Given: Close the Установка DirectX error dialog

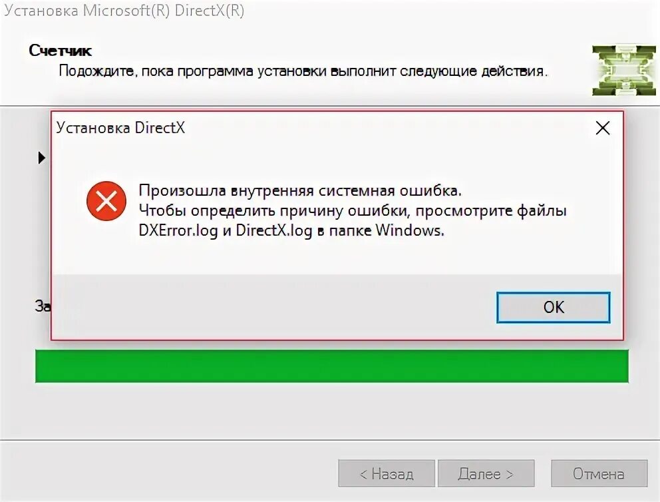Looking at the screenshot, I should [603, 128].
